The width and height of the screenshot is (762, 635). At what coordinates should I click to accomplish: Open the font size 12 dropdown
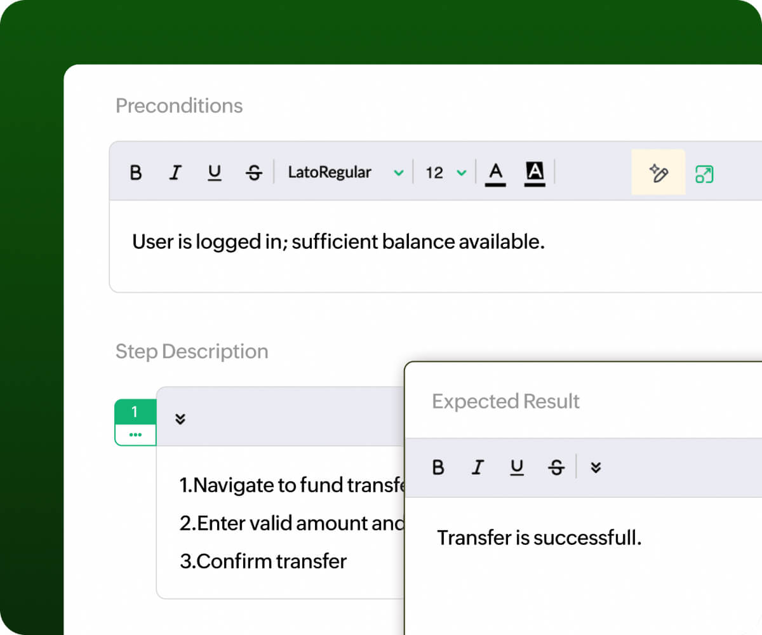(446, 173)
